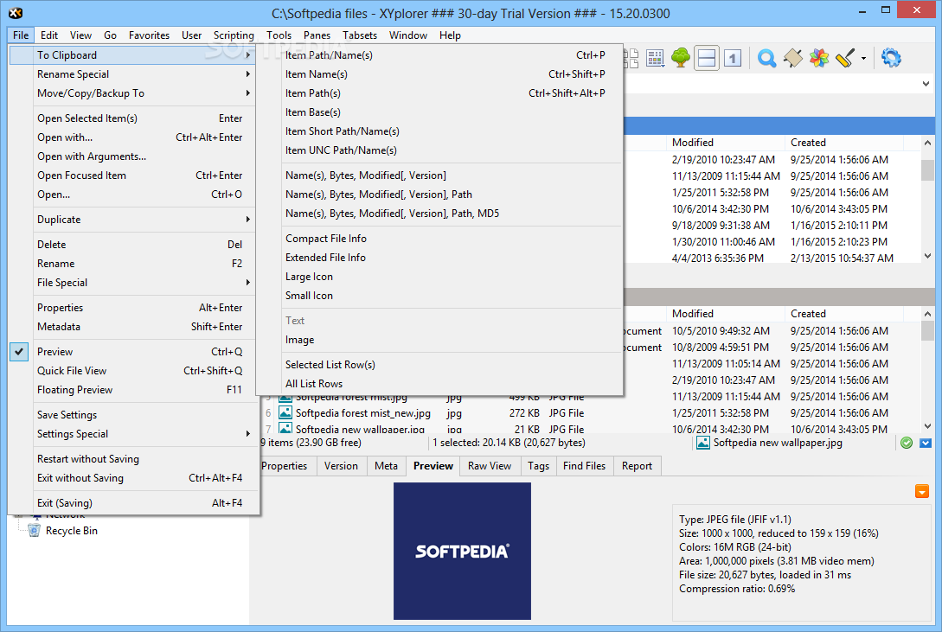Click the yellow paint roller toolbar icon
The image size is (942, 632).
844,58
